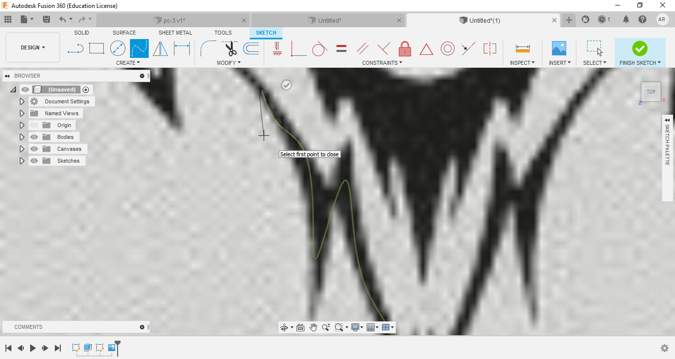The width and height of the screenshot is (675, 359).
Task: Choose the Fit Point Spline tool
Action: pos(139,48)
